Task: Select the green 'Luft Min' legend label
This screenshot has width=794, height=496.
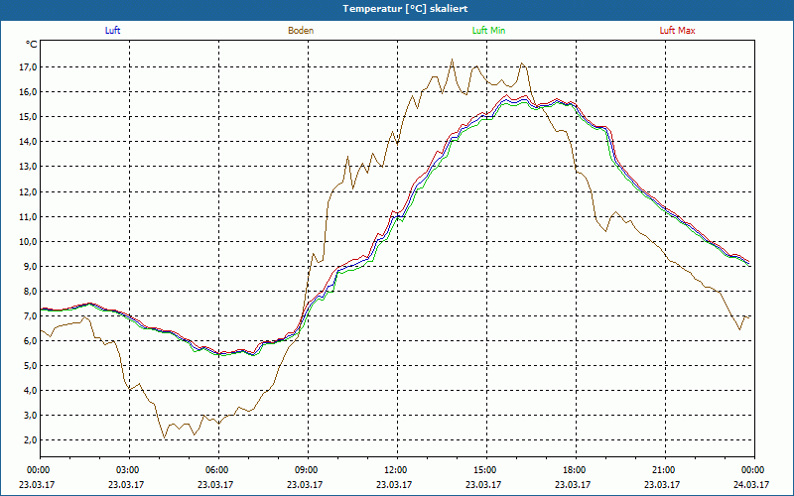Action: click(488, 31)
